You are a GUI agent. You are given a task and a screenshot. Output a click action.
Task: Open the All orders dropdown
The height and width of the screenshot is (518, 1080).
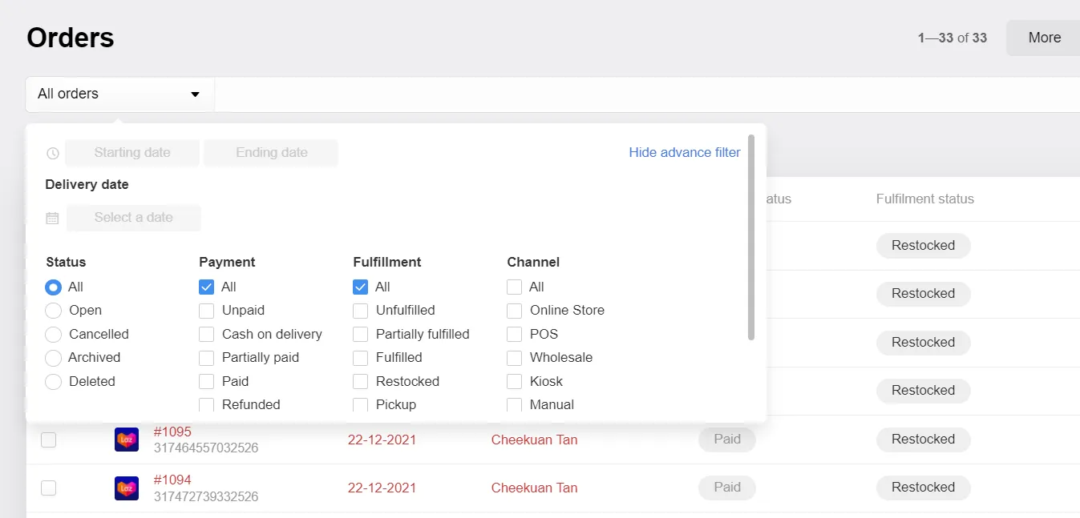pos(119,94)
